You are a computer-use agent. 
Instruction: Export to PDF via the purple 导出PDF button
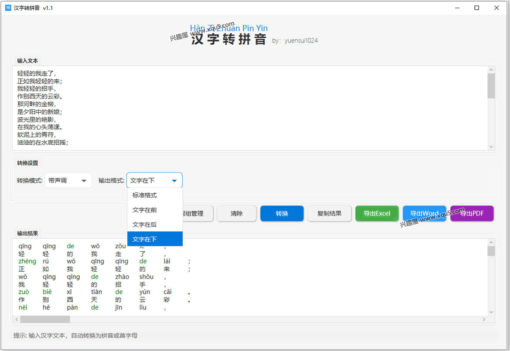(x=472, y=213)
